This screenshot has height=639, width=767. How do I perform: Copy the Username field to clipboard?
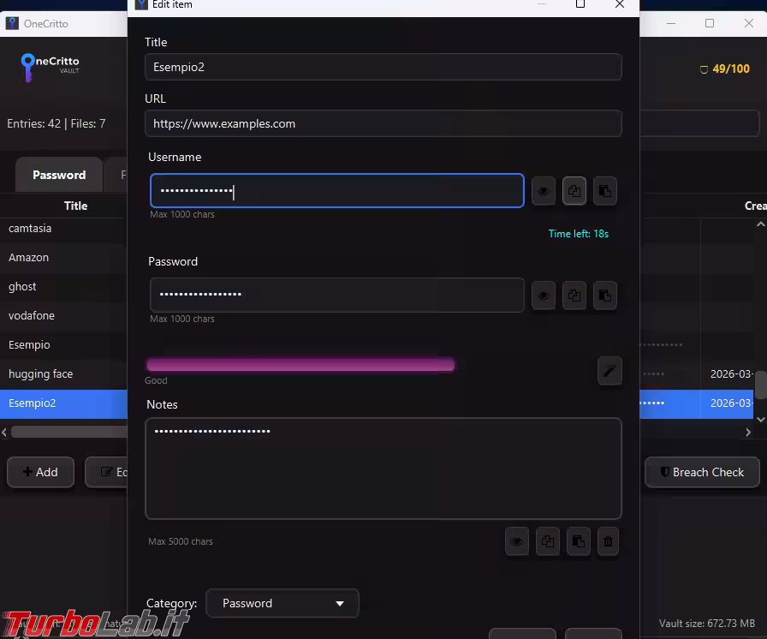[574, 191]
